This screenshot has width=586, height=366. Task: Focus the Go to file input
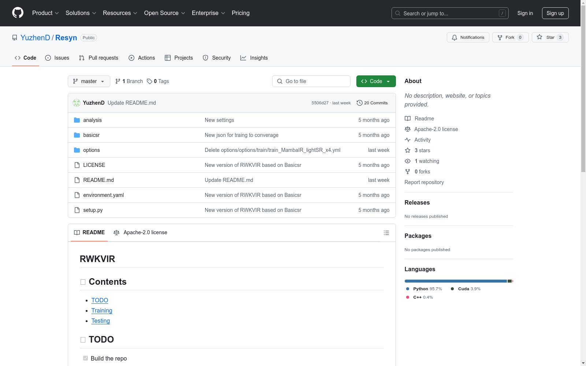point(311,81)
